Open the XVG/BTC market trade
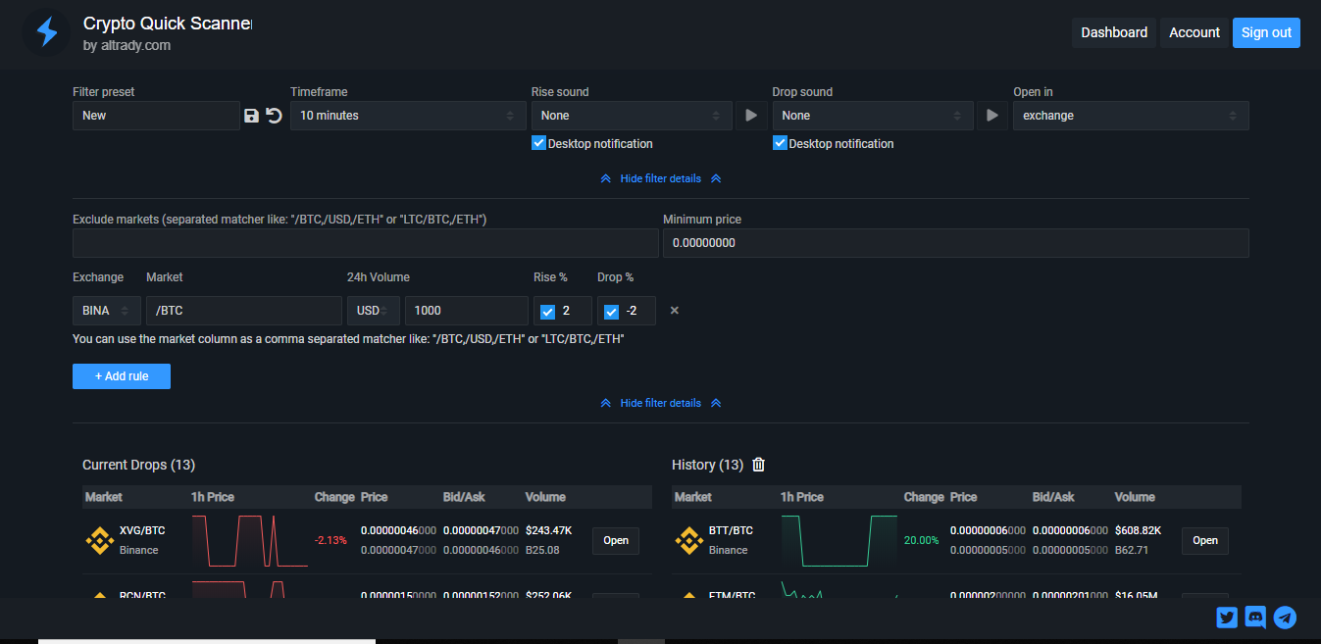Screen dimensions: 1321x644 pyautogui.click(x=615, y=540)
